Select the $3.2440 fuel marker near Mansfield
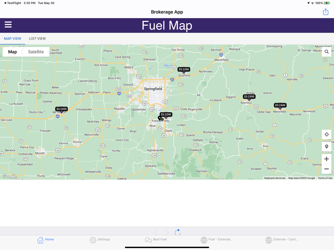Viewport: 334px width, 250px height. 280,105
